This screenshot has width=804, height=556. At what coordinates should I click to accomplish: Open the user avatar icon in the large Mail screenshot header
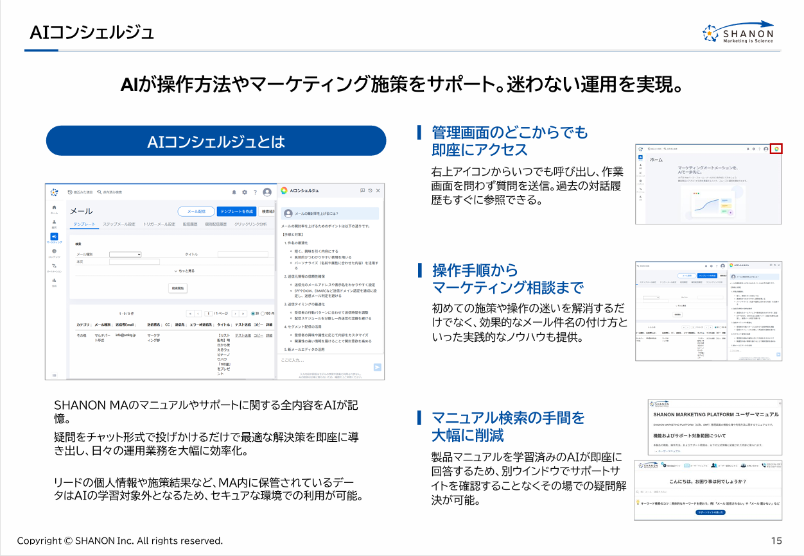[x=267, y=192]
